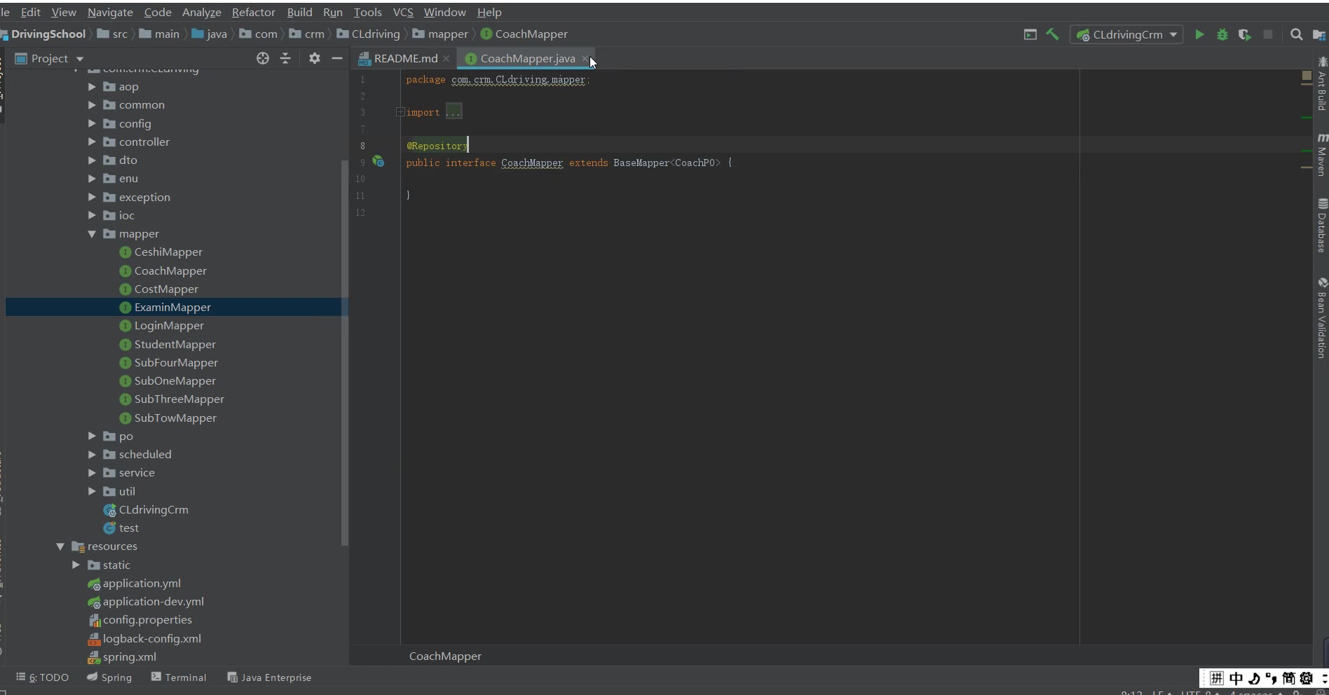Collapse all in Project panel
Image resolution: width=1329 pixels, height=695 pixels.
point(285,58)
